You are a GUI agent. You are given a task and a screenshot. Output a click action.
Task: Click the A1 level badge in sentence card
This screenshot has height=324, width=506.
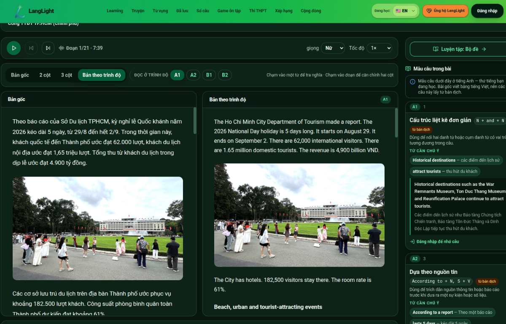click(x=415, y=107)
